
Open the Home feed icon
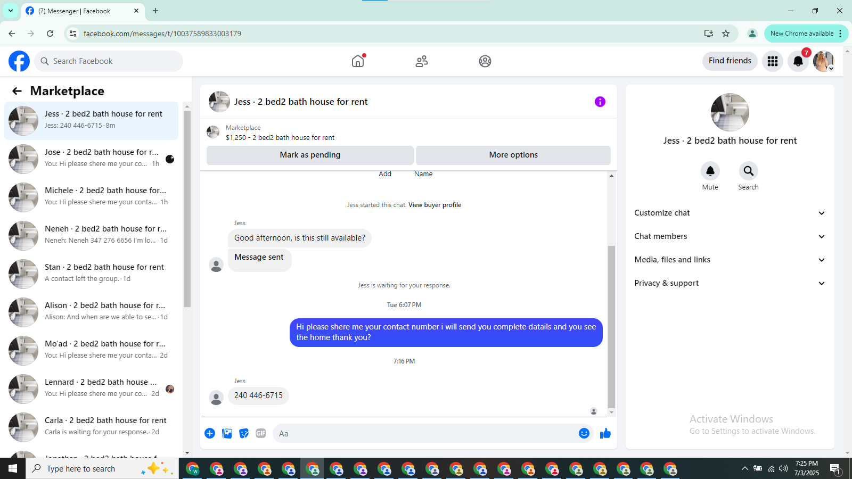click(x=358, y=61)
